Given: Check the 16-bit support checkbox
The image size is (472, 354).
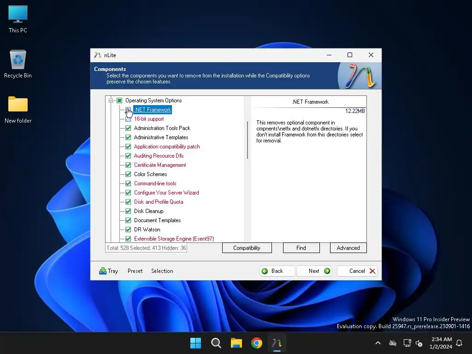Looking at the screenshot, I should 128,119.
